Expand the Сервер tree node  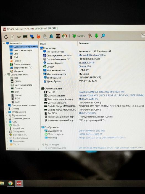(6, 109)
